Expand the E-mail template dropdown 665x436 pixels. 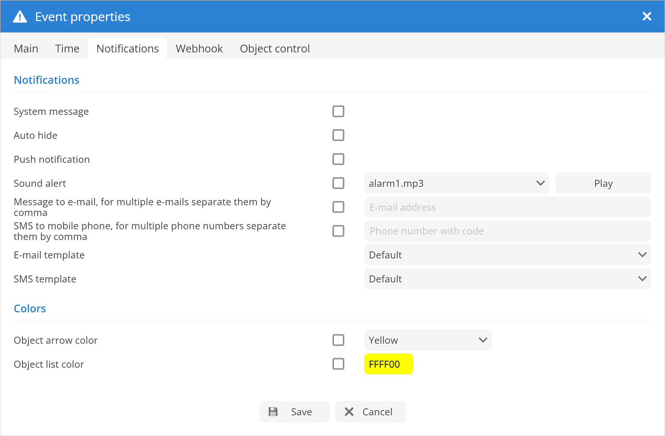(507, 255)
